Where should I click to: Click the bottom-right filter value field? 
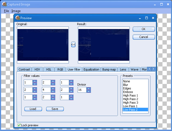pos(64,97)
